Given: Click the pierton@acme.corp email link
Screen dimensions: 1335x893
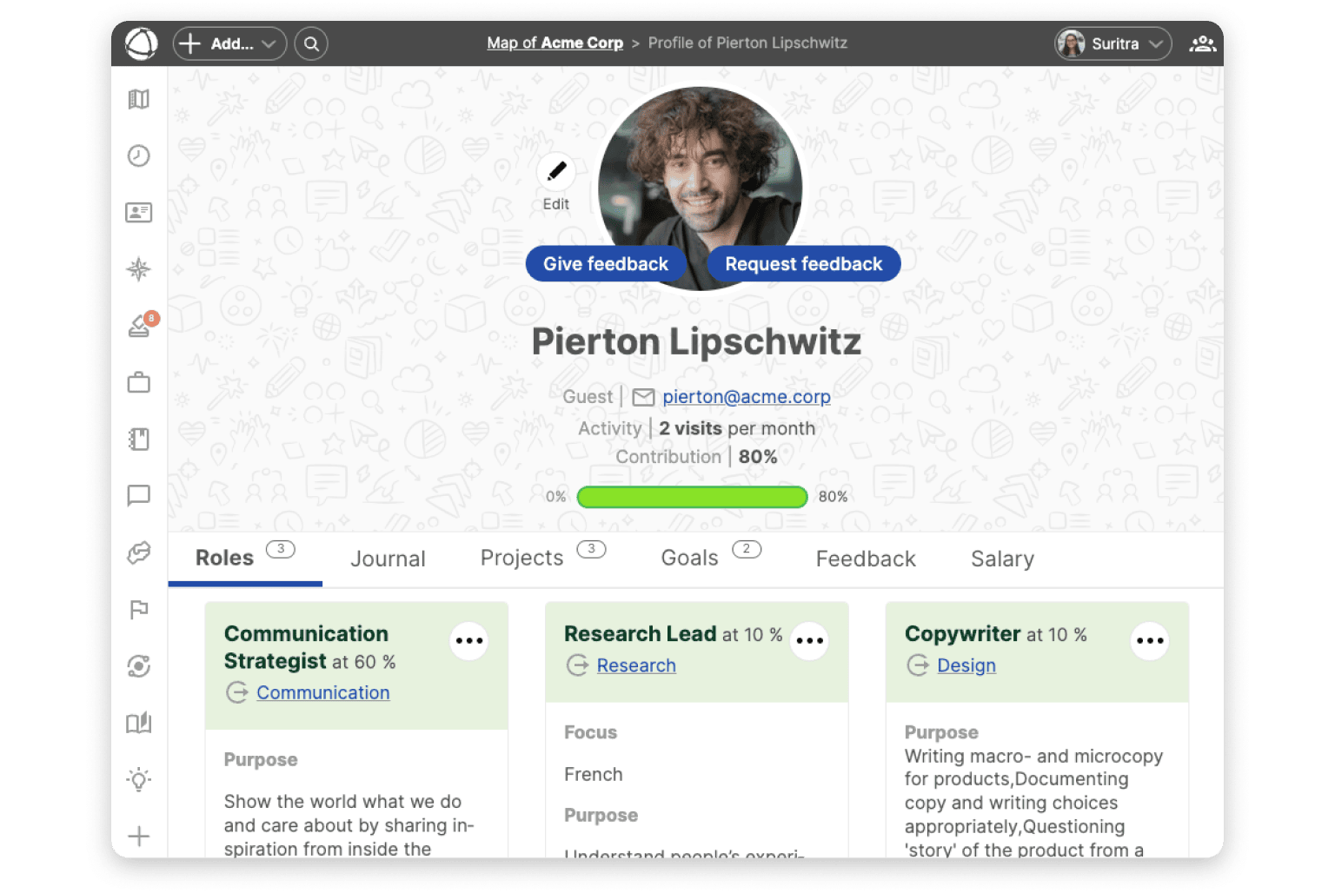Looking at the screenshot, I should 746,397.
